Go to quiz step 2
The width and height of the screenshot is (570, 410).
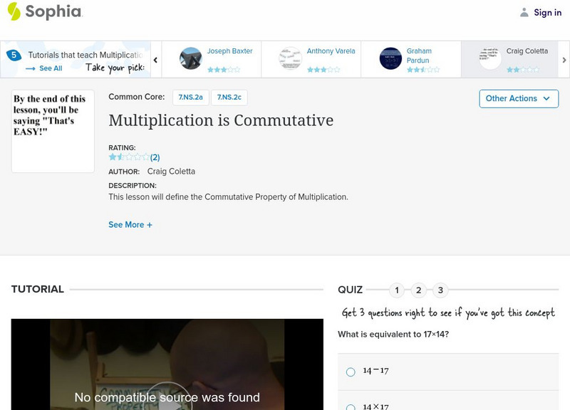pyautogui.click(x=418, y=290)
